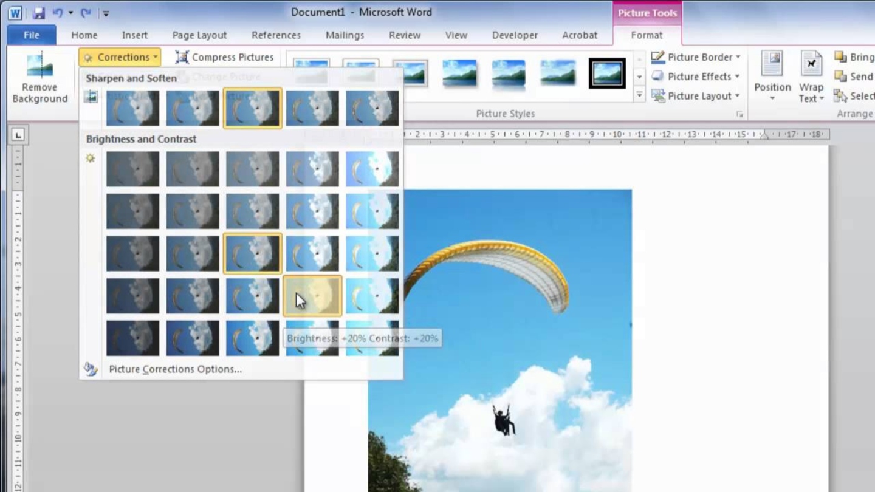Click the Compress Pictures icon
The height and width of the screenshot is (492, 875).
coord(182,57)
